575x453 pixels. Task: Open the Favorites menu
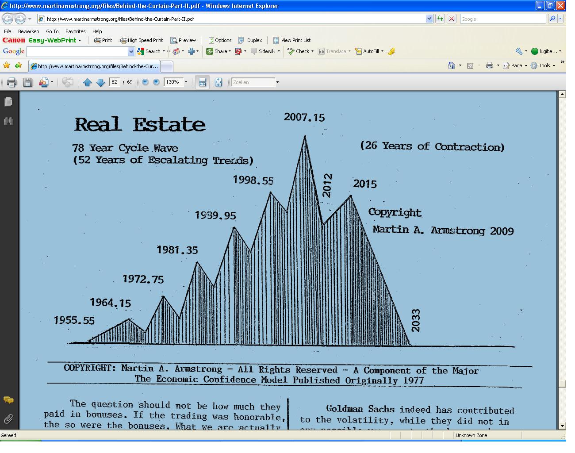pos(75,31)
